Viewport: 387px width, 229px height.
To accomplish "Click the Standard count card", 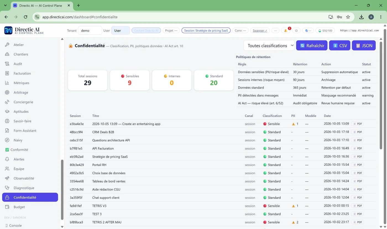I will point(214,80).
